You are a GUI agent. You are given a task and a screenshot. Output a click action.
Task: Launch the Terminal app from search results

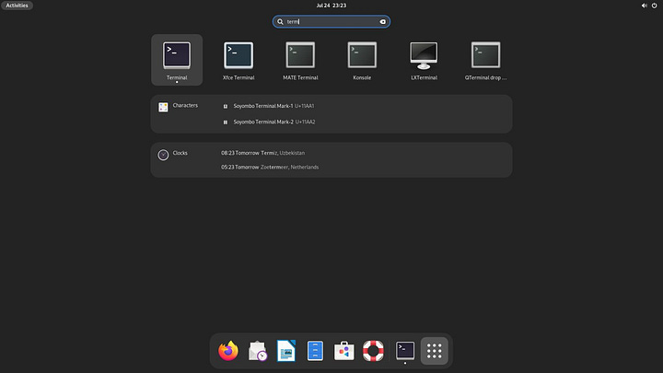(x=177, y=60)
